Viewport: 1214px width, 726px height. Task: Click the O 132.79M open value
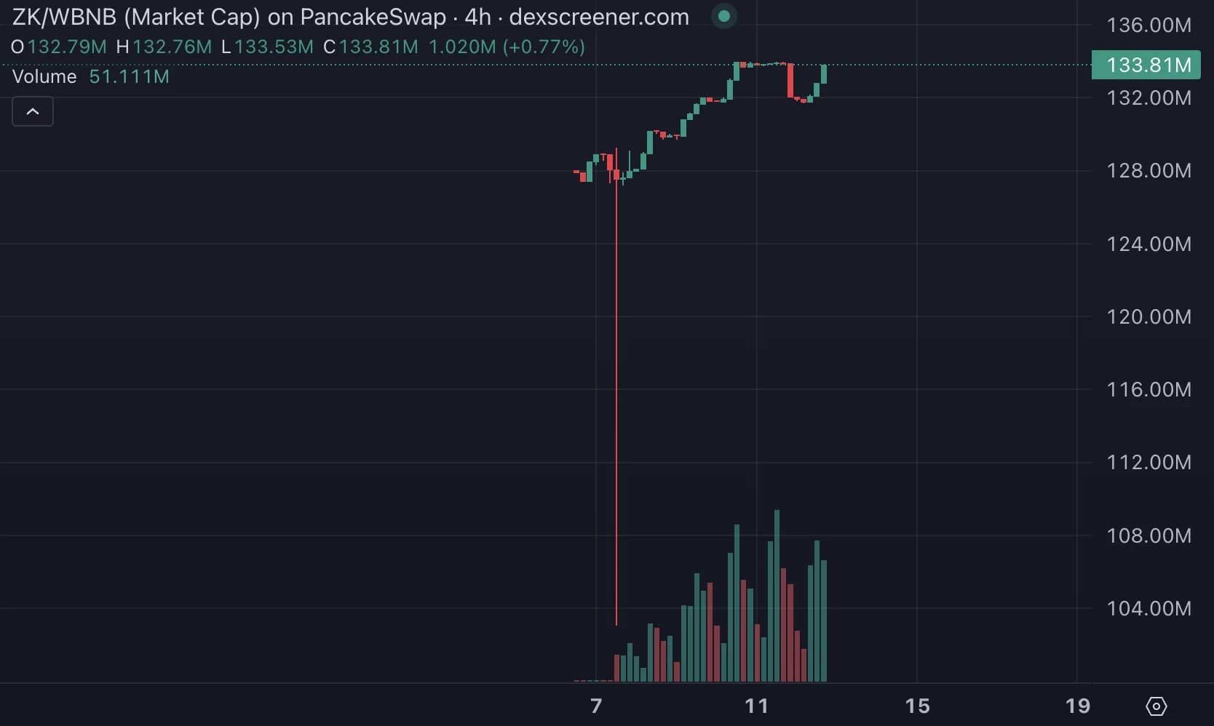point(59,47)
